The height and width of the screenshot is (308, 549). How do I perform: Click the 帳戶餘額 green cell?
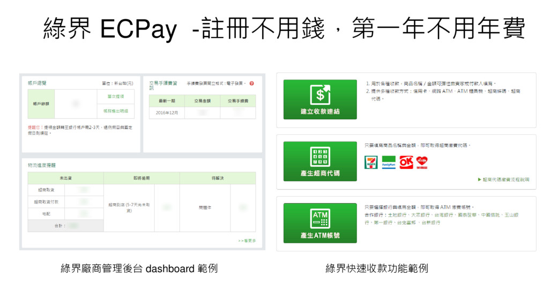tap(41, 104)
